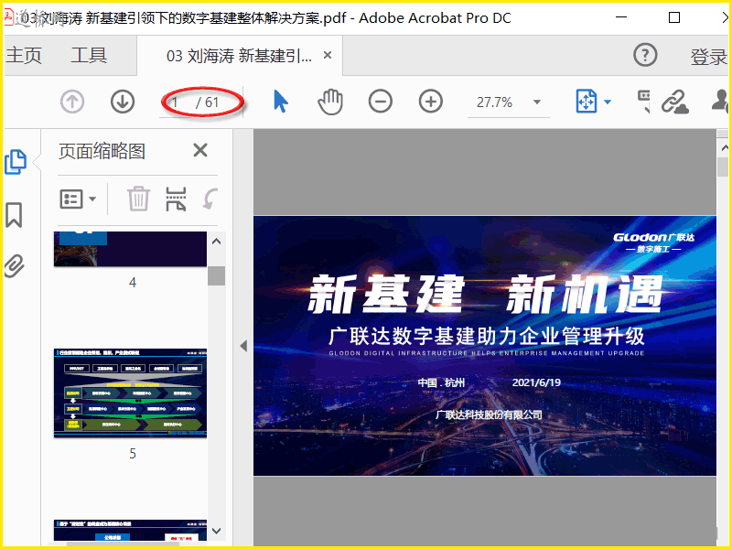Click the page number input field
Screen dimensions: 732x549
pos(176,102)
